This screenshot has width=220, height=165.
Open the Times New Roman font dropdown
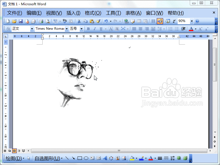pos(67,29)
